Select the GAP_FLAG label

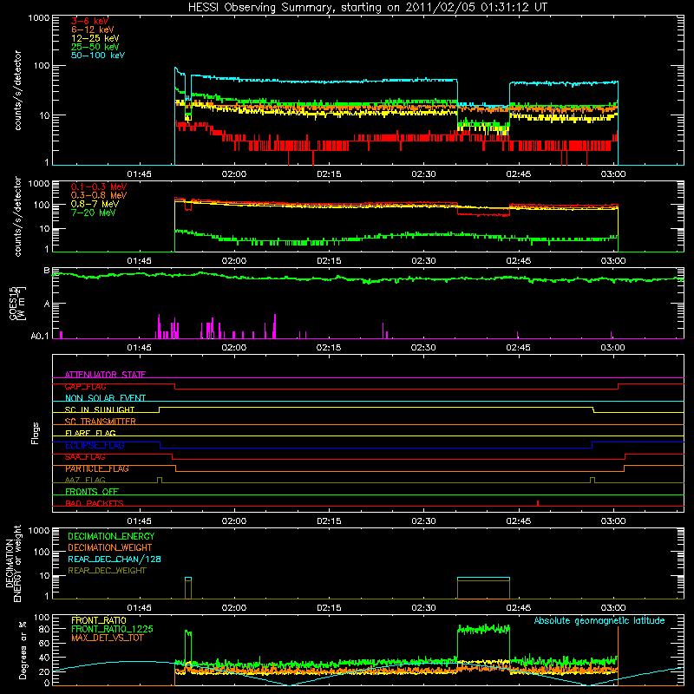[x=85, y=386]
